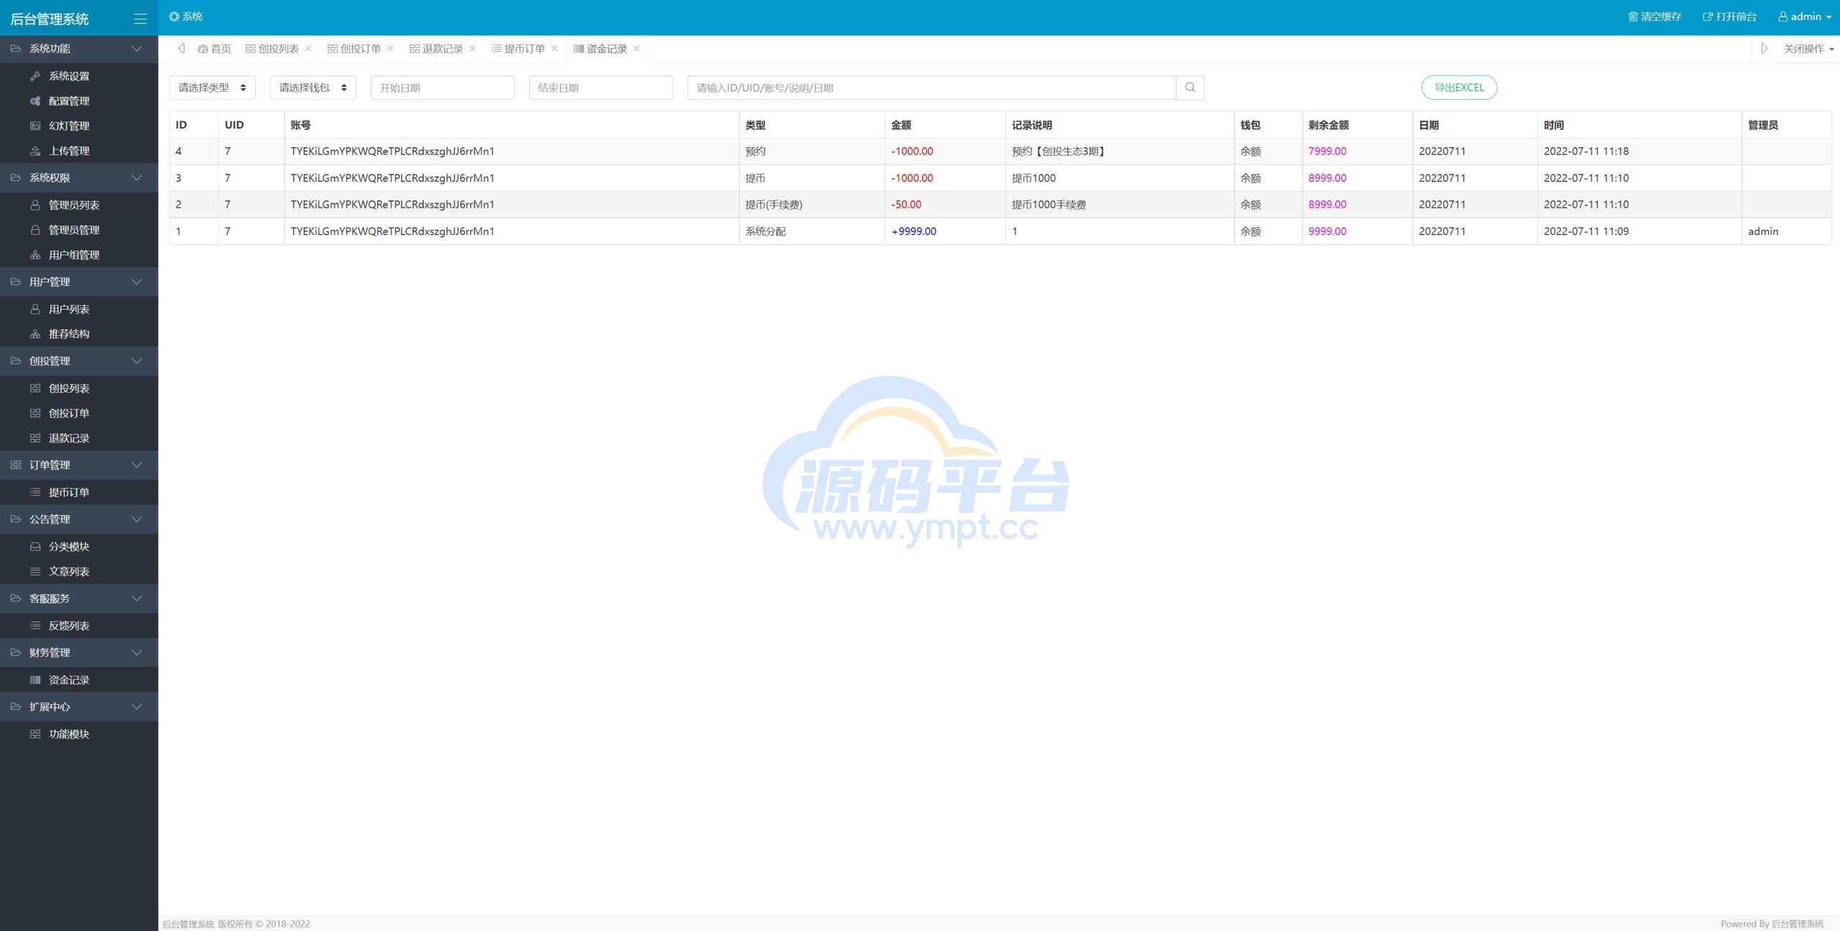Click 打开前台 link in the header

click(1729, 17)
